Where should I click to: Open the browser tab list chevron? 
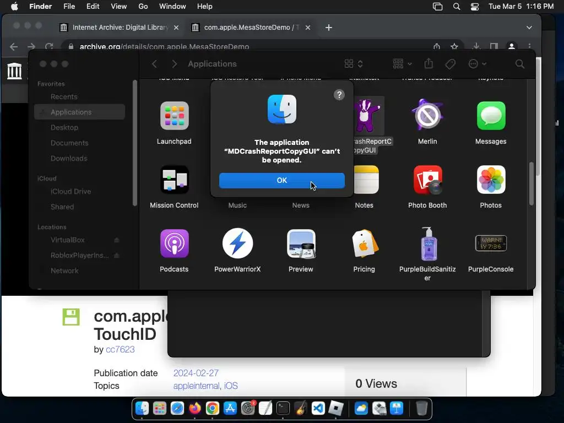click(529, 28)
